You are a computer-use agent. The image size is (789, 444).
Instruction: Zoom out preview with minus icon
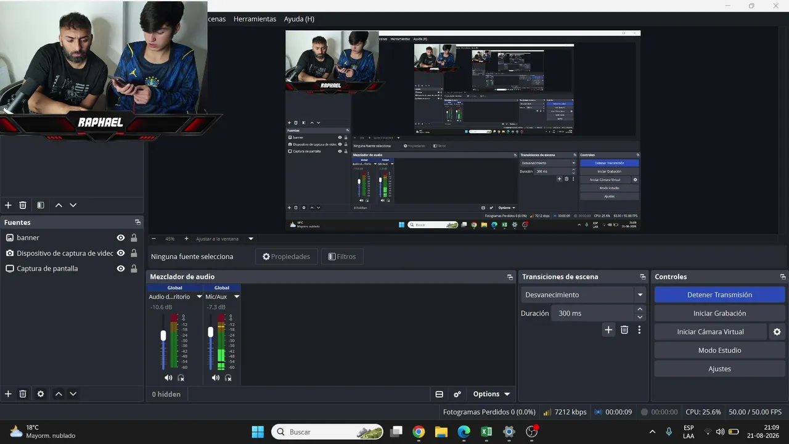(x=153, y=239)
